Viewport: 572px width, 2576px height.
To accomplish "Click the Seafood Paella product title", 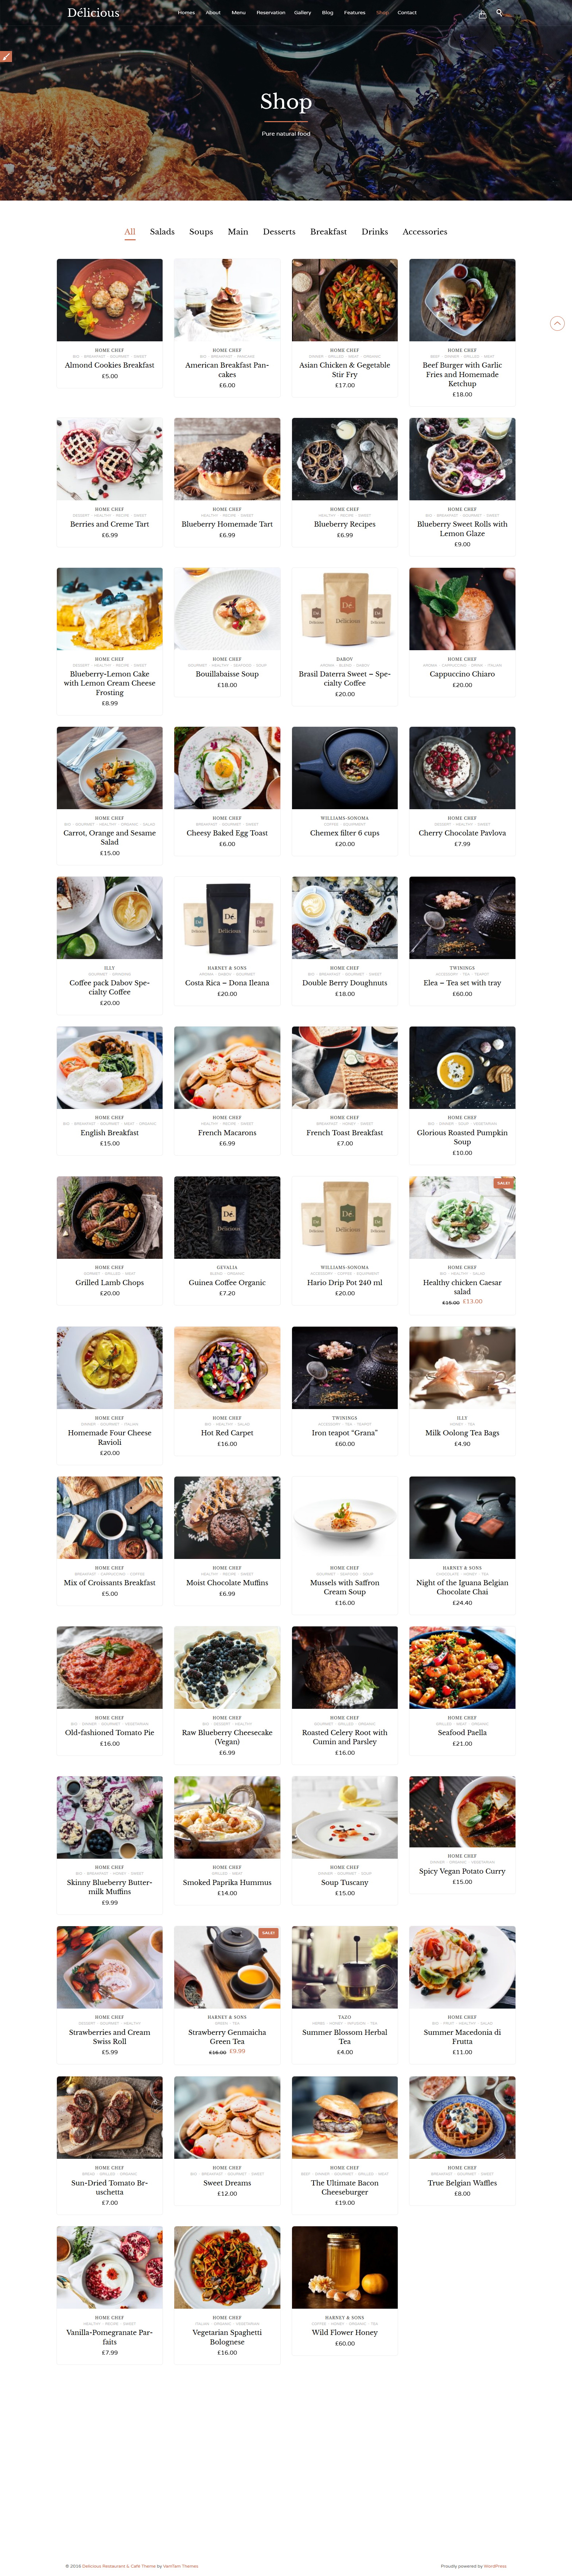I will coord(462,1732).
